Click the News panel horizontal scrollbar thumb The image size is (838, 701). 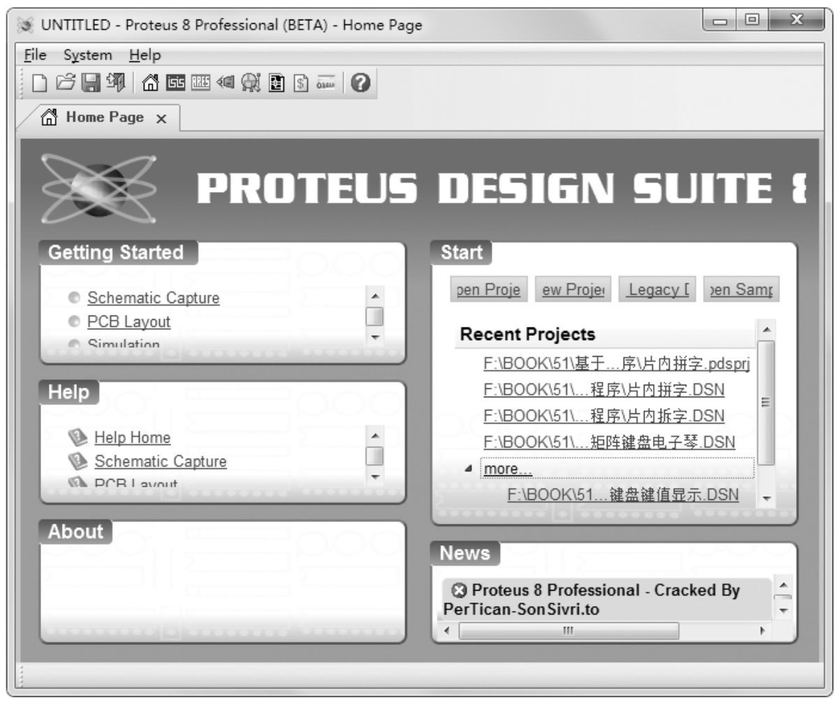569,630
